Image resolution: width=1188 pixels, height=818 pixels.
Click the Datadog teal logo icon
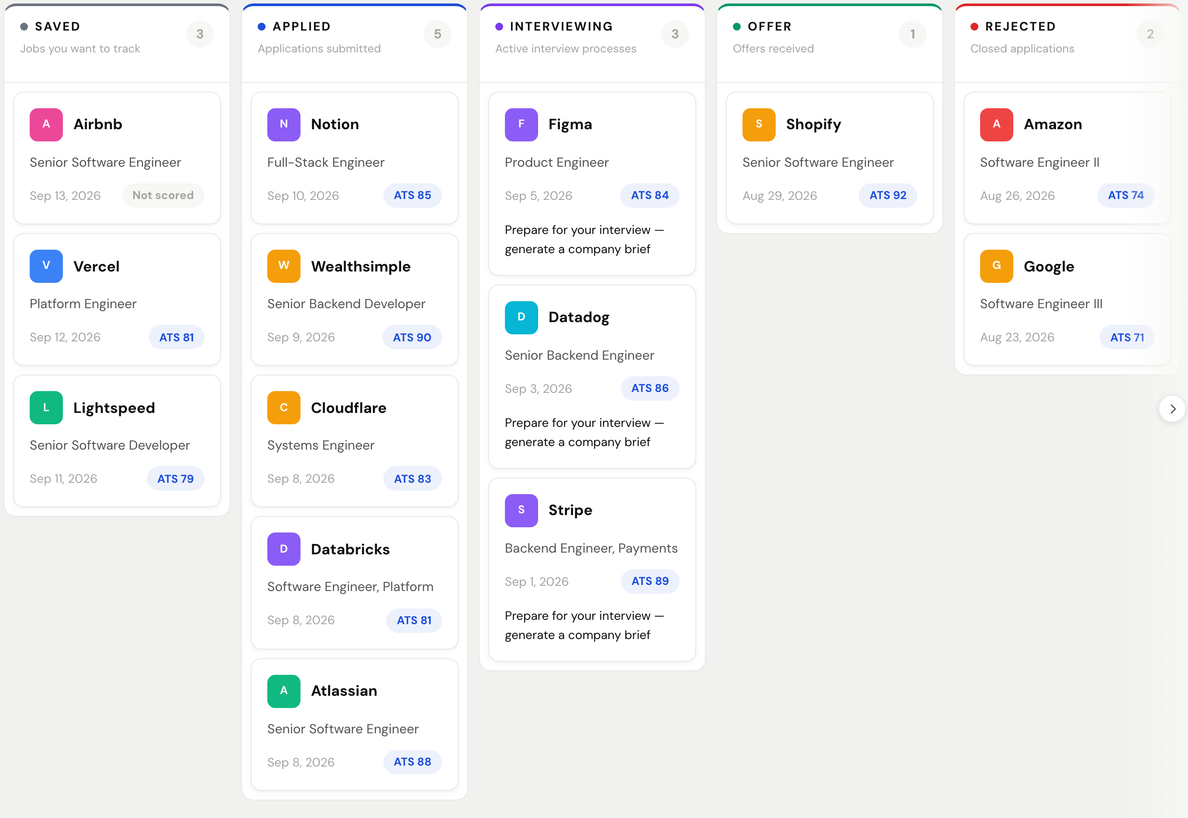(521, 317)
